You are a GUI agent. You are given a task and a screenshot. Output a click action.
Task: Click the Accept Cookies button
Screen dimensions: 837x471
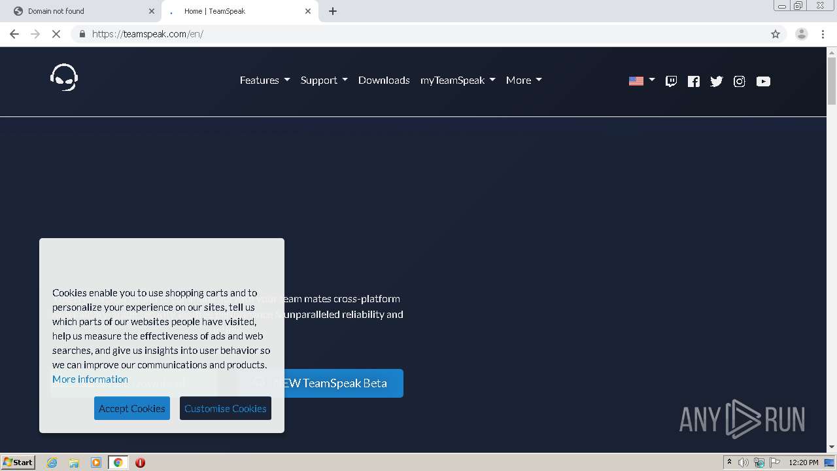click(132, 408)
